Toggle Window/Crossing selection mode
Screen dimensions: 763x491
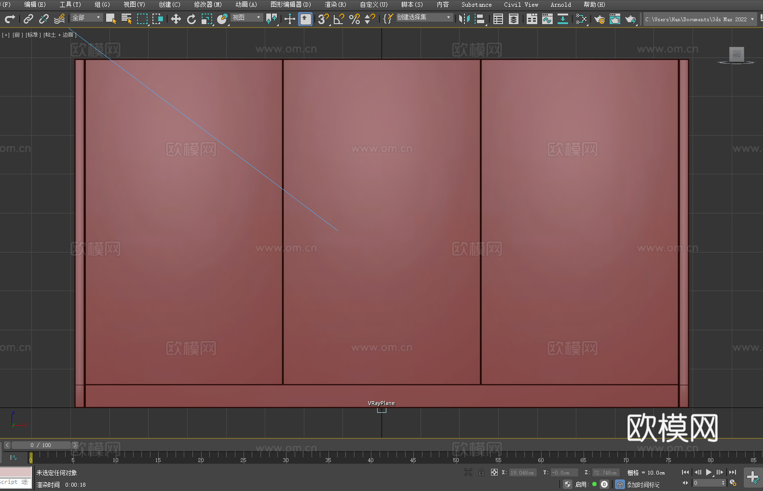click(158, 19)
